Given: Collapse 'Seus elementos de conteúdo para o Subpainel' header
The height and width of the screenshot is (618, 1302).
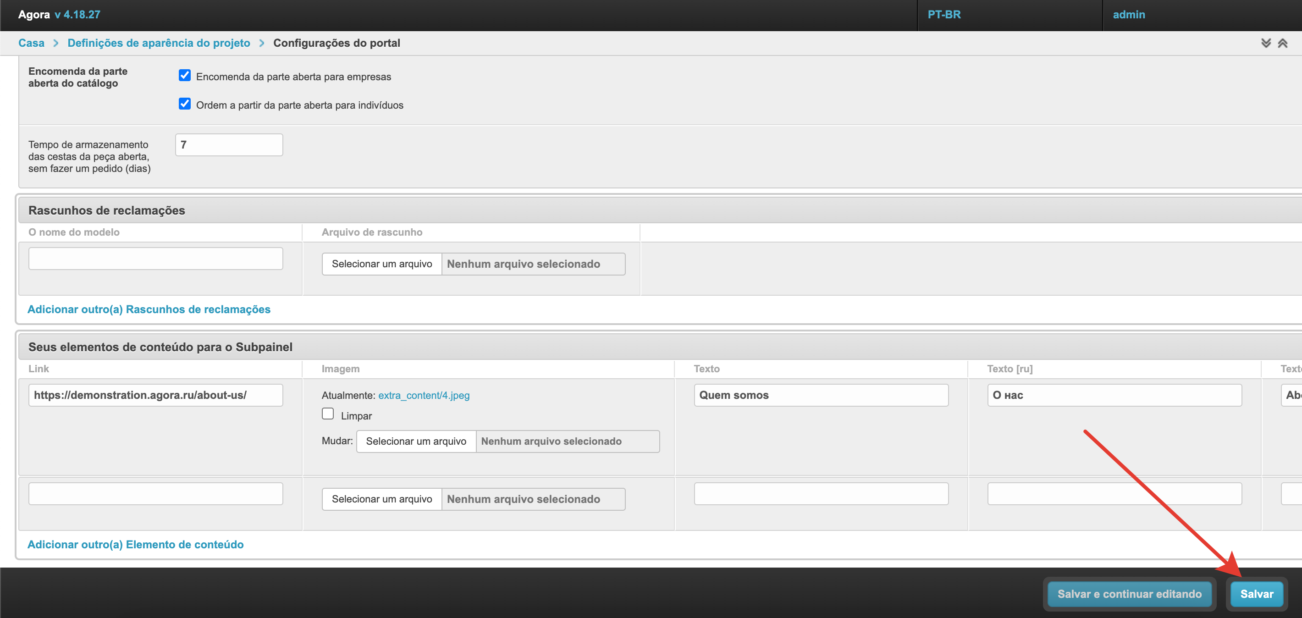Looking at the screenshot, I should [x=160, y=347].
